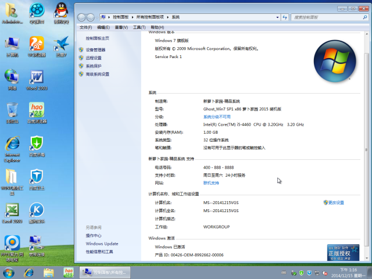Open 设备管理器 (Device Manager) link

(x=95, y=50)
